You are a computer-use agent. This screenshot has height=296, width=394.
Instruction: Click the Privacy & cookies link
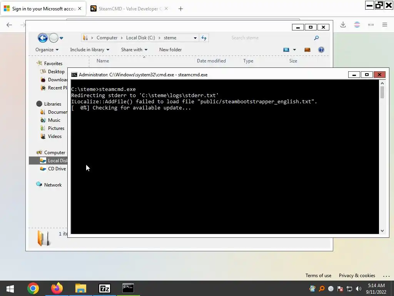357,276
